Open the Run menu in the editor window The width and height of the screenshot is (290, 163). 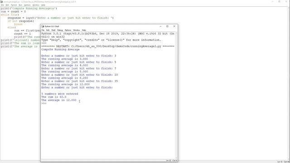(x=20, y=5)
